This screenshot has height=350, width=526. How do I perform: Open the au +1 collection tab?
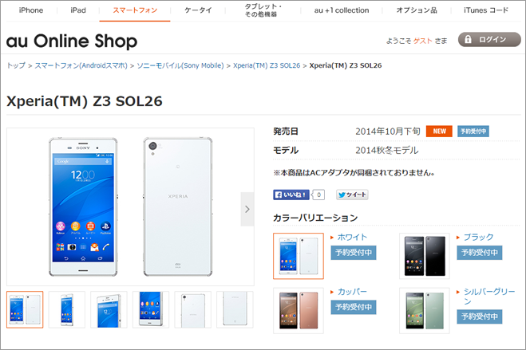pyautogui.click(x=342, y=10)
